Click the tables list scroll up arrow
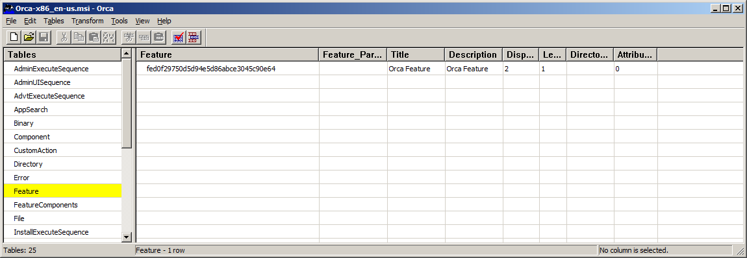 click(x=126, y=54)
